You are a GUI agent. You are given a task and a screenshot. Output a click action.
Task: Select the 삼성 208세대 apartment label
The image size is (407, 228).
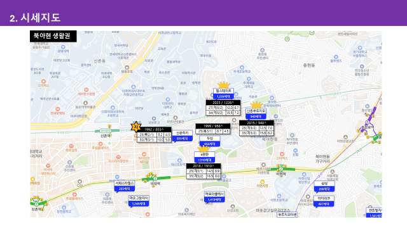324,186
